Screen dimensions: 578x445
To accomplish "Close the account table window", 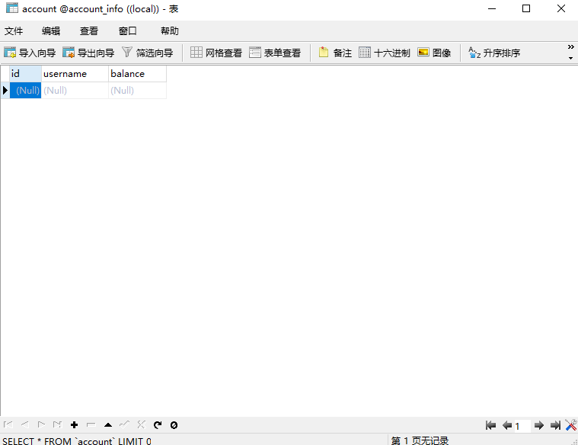I will 561,8.
